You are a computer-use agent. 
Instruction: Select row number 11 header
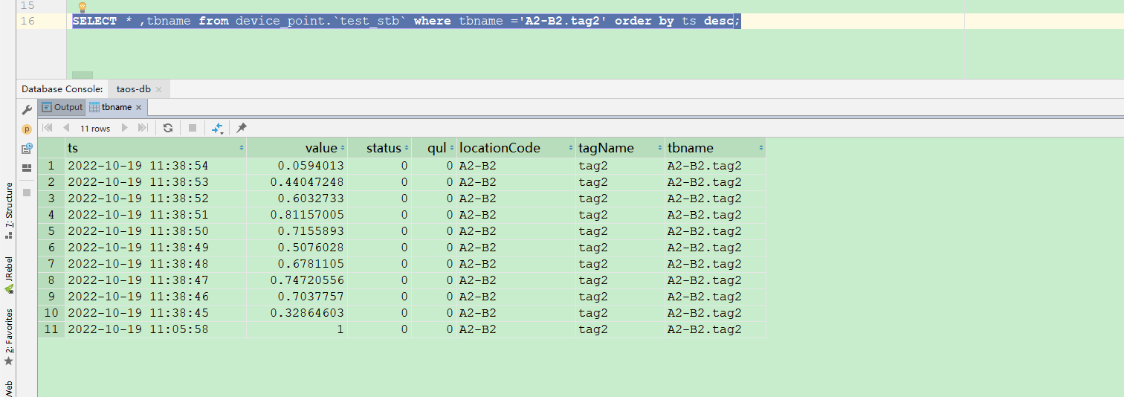[x=51, y=329]
